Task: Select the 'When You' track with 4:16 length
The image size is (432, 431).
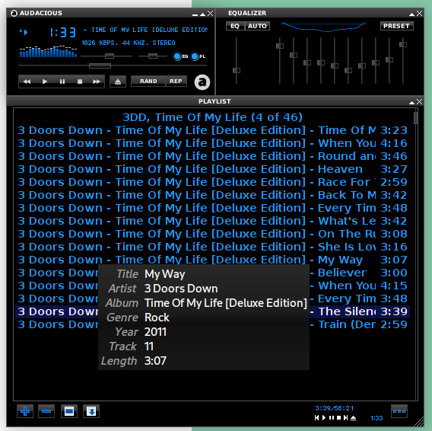Action: click(212, 143)
